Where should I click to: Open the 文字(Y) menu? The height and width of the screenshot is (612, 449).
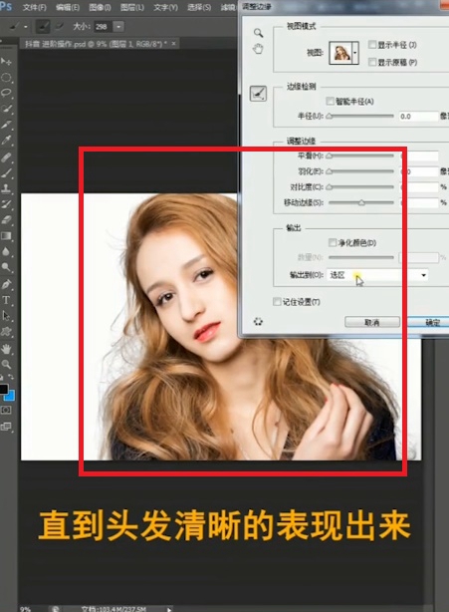point(165,7)
